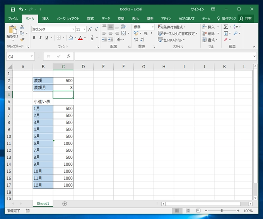Decrease font size with small A icon
Viewport: 263px width, 219px height.
[x=96, y=29]
